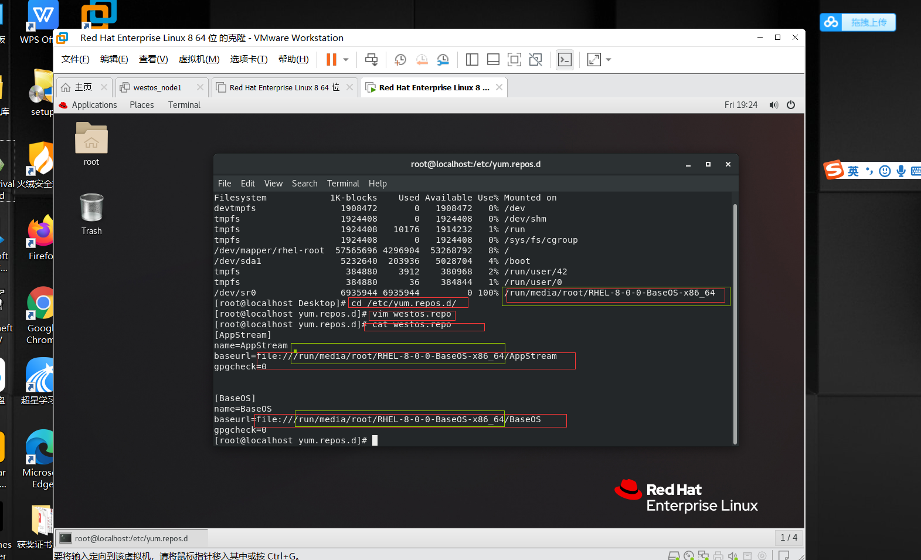Open the dropdown arrow next to the pause button
This screenshot has width=921, height=560.
tap(346, 59)
